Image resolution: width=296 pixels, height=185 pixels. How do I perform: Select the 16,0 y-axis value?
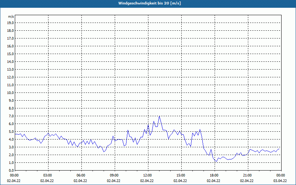pos(10,46)
